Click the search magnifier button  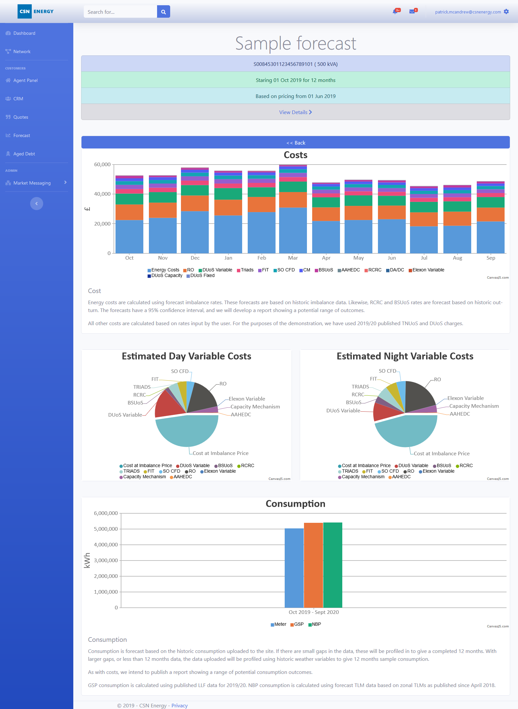[x=163, y=12]
